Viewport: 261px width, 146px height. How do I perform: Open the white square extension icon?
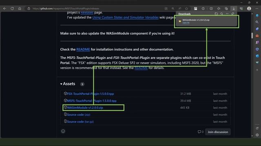click(x=195, y=9)
